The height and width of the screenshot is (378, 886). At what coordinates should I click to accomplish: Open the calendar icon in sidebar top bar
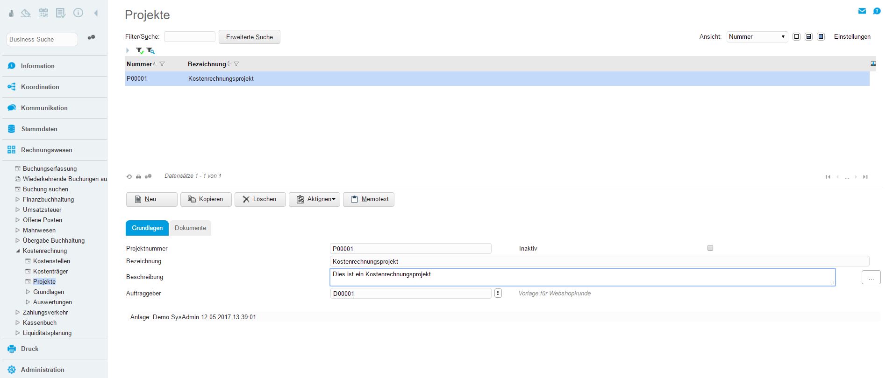pos(43,13)
